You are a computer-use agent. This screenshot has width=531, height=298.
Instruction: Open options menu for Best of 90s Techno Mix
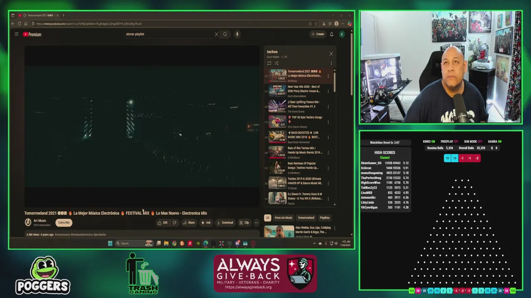tap(328, 152)
